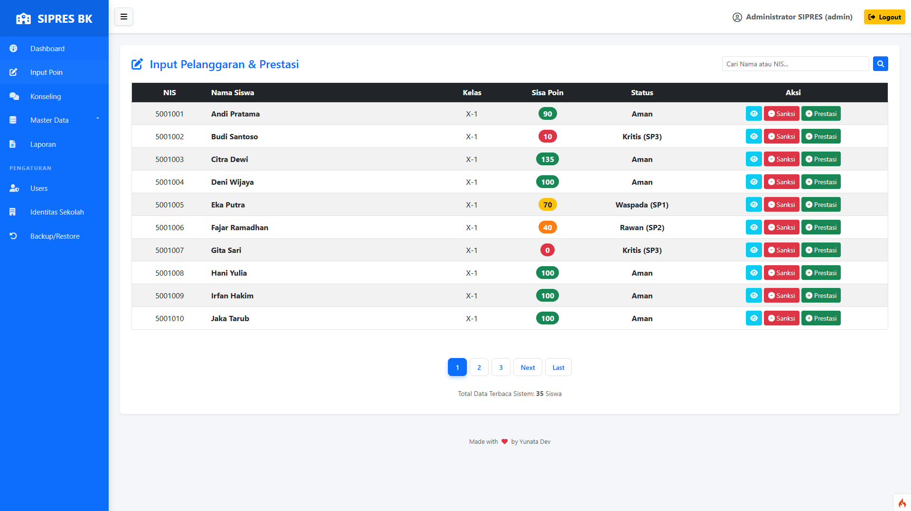Open the Dashboard menu item
The height and width of the screenshot is (511, 911).
(47, 49)
